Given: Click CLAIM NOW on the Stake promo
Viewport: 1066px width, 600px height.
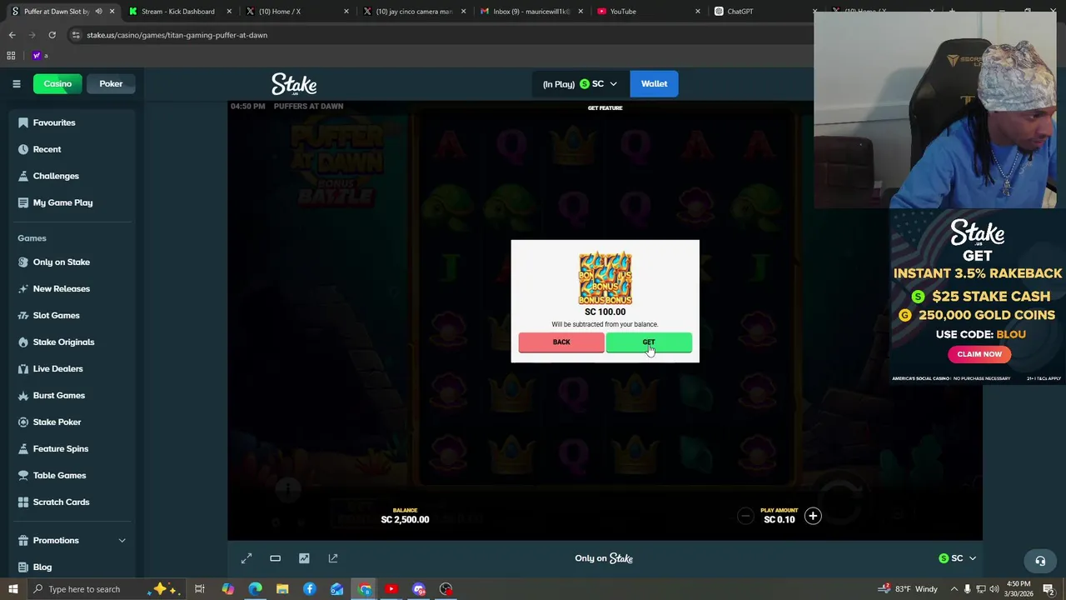Looking at the screenshot, I should [979, 354].
